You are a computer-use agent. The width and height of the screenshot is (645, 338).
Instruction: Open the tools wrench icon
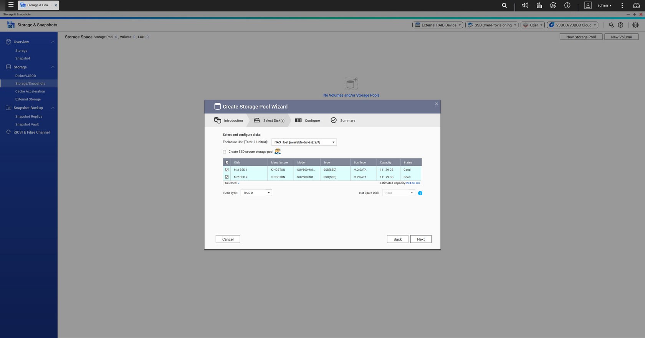pos(611,25)
